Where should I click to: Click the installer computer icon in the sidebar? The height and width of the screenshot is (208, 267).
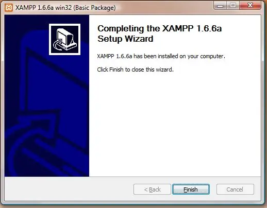tap(64, 40)
